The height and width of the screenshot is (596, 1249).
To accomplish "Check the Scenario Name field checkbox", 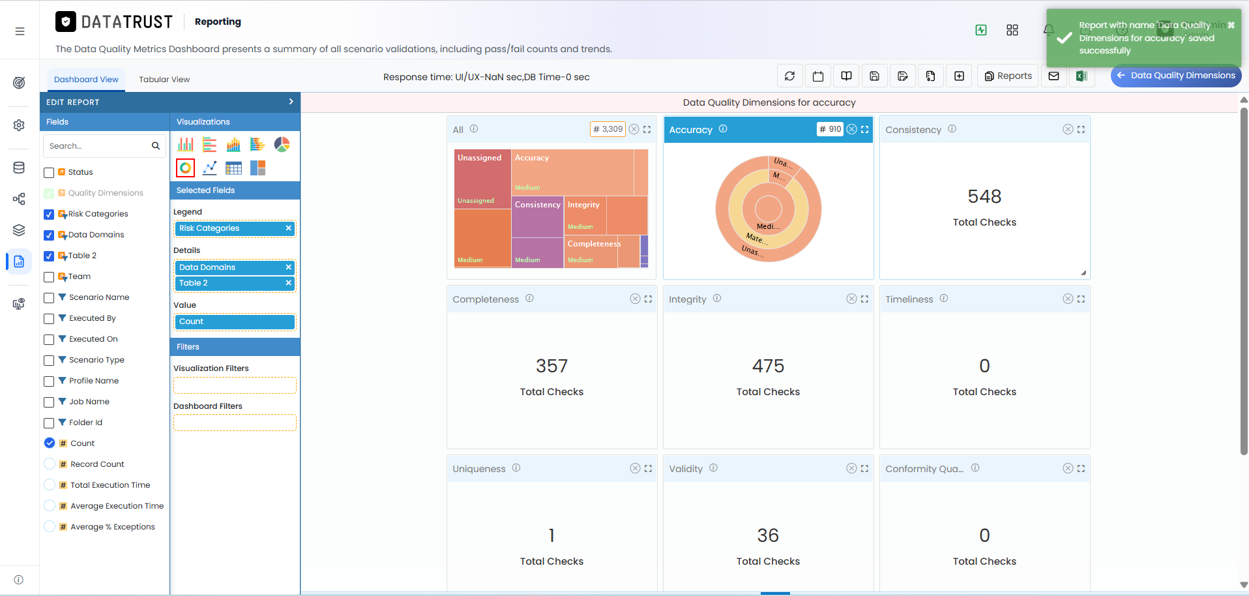I will tap(49, 298).
